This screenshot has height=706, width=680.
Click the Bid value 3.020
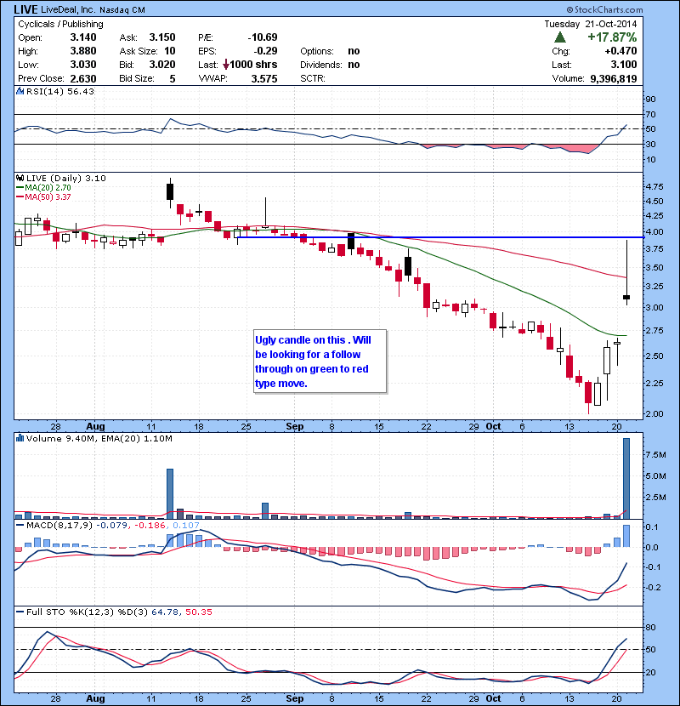[162, 65]
